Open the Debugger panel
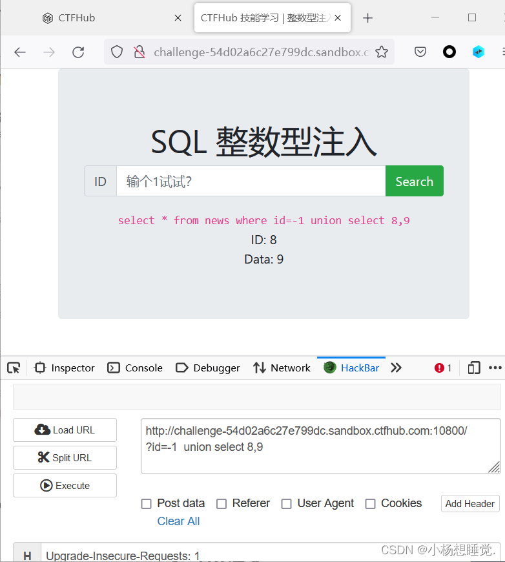The image size is (505, 562). click(207, 368)
